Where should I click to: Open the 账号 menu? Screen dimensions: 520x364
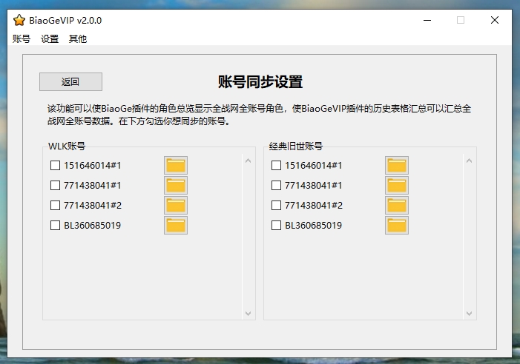[22, 39]
